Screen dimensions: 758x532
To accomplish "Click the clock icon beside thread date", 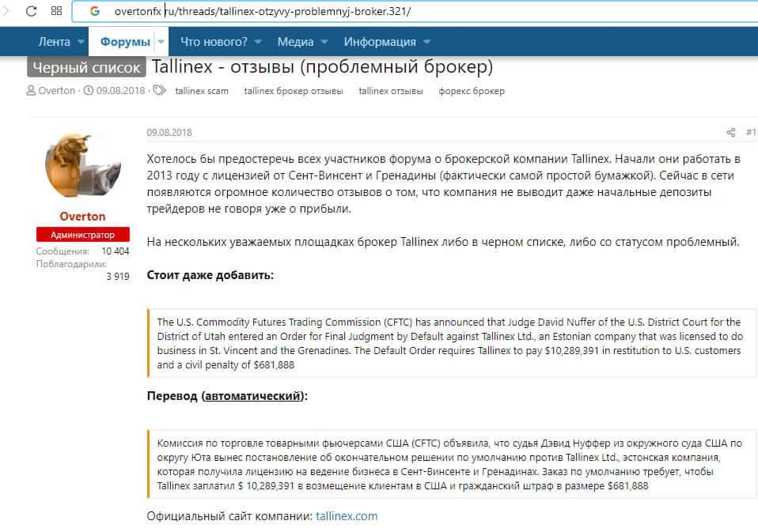I will 89,90.
